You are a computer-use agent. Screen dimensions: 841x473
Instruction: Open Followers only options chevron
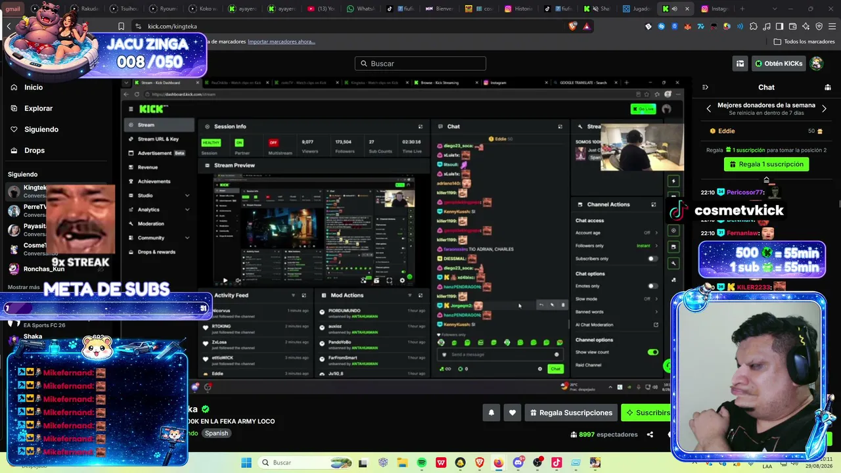coord(656,246)
